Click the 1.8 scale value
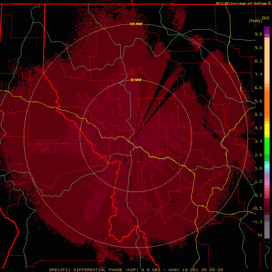The height and width of the screenshot is (272, 272). coord(258,168)
